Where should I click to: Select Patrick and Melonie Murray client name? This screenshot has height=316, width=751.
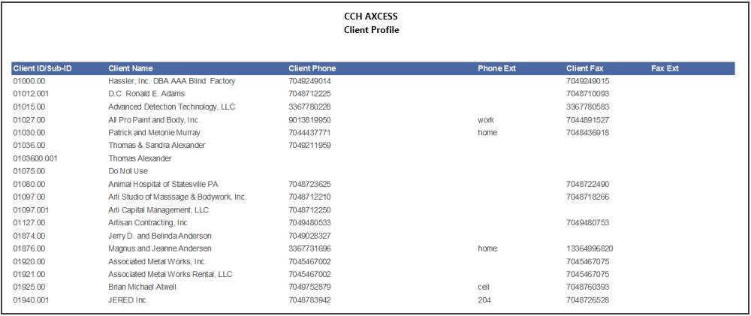coord(155,132)
